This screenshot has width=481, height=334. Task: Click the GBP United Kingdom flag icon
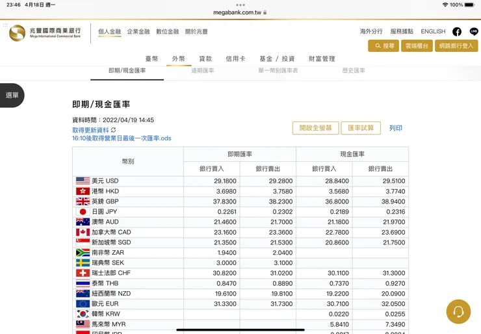point(83,201)
